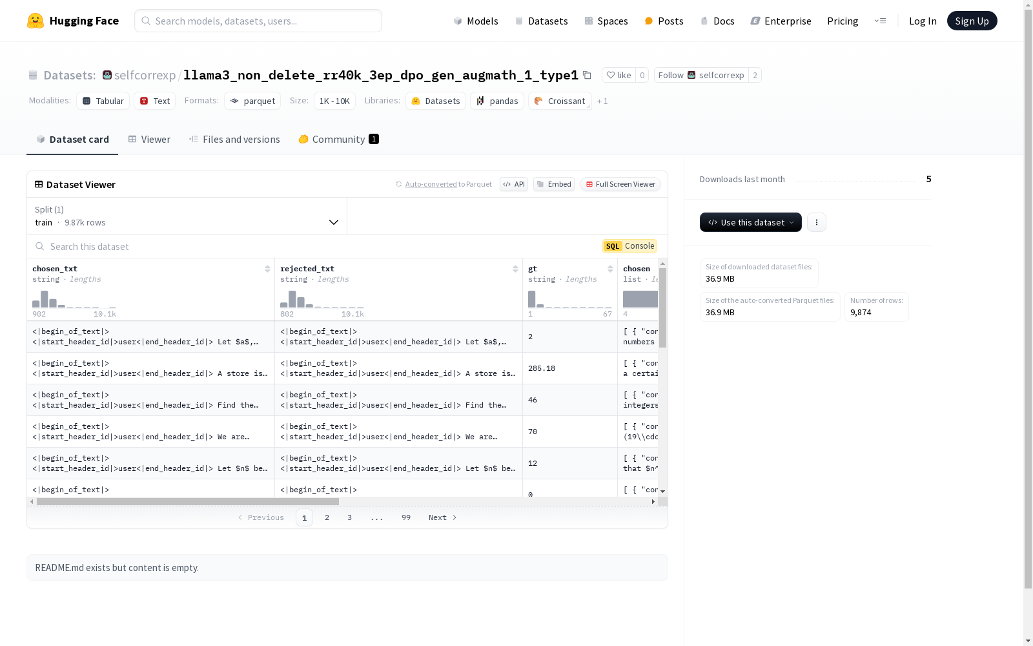The width and height of the screenshot is (1033, 646).
Task: Click the search magnifier icon in top bar
Action: pyautogui.click(x=147, y=21)
